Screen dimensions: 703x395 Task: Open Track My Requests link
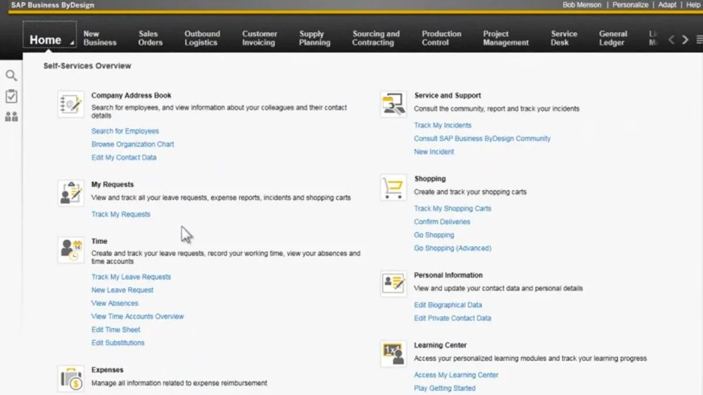point(121,214)
